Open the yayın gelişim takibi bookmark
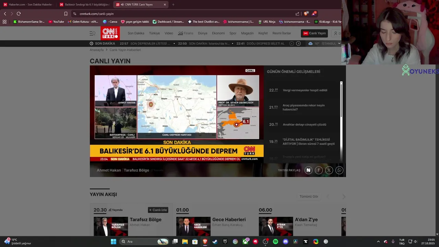This screenshot has width=439, height=247. (135, 22)
